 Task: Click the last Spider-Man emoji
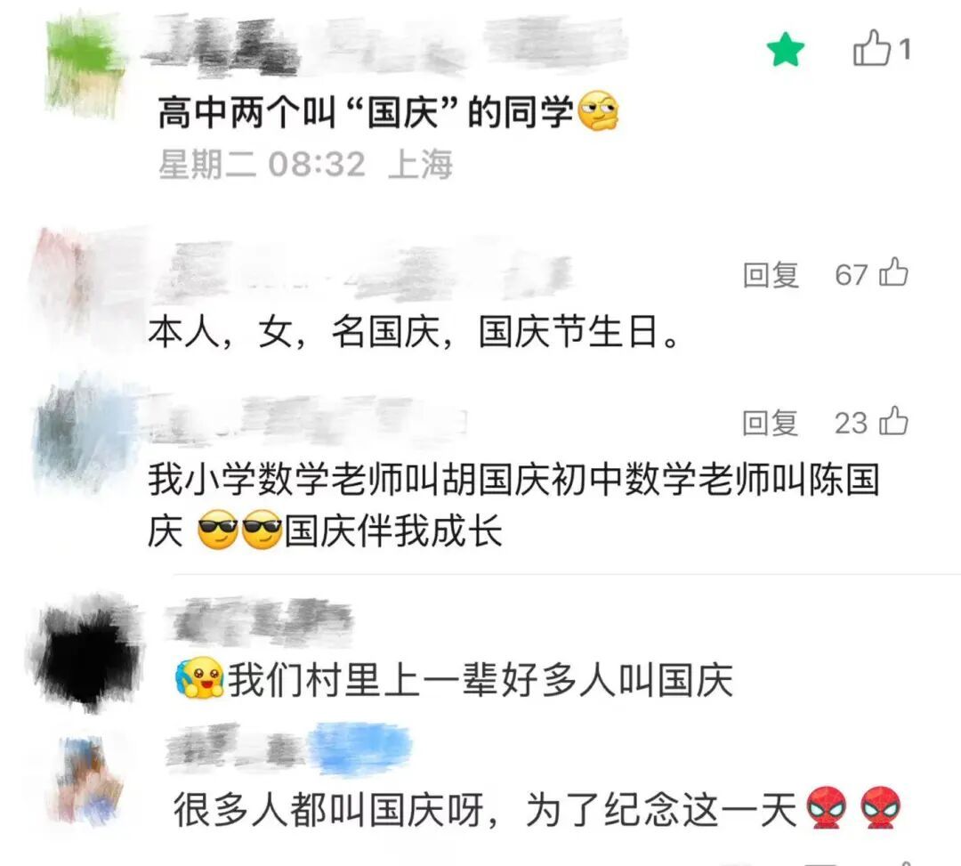click(881, 808)
